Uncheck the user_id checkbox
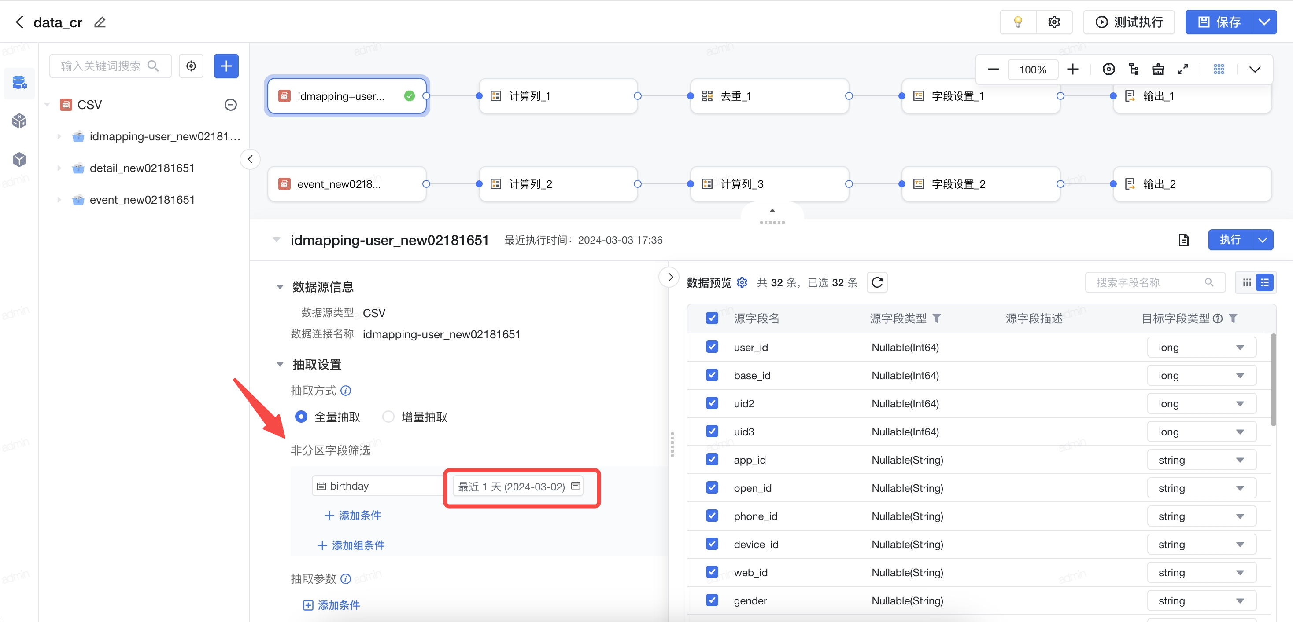 click(x=712, y=347)
